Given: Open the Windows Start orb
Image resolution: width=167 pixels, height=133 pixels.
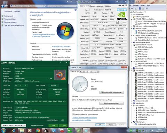Looking at the screenshot, I should pyautogui.click(x=3, y=131).
